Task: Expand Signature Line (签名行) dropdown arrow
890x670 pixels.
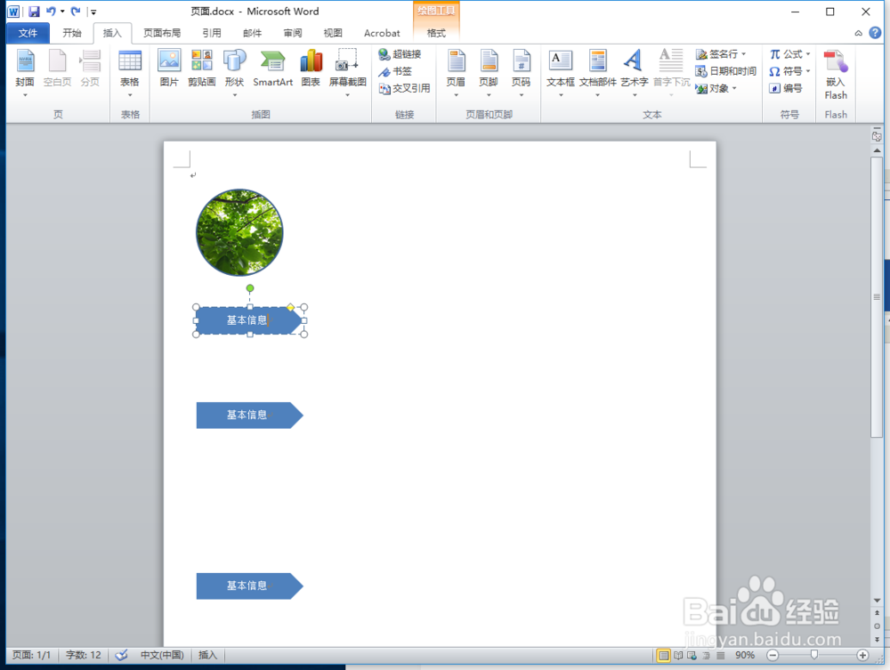Action: [x=743, y=54]
